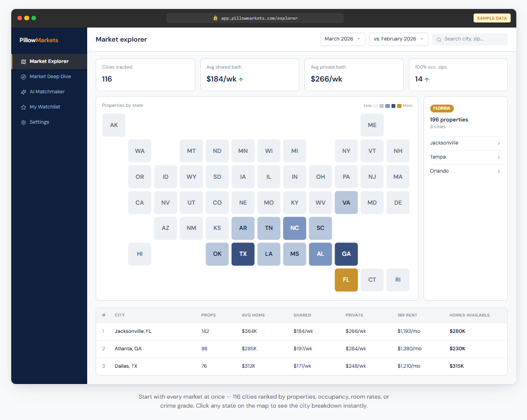527x420 pixels.
Task: Select Alaska tile on the map
Action: (114, 125)
